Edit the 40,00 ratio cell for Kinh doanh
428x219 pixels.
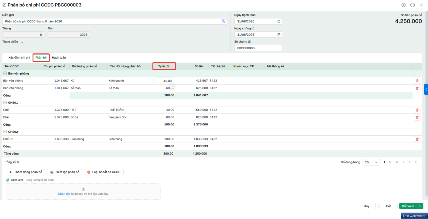164,81
